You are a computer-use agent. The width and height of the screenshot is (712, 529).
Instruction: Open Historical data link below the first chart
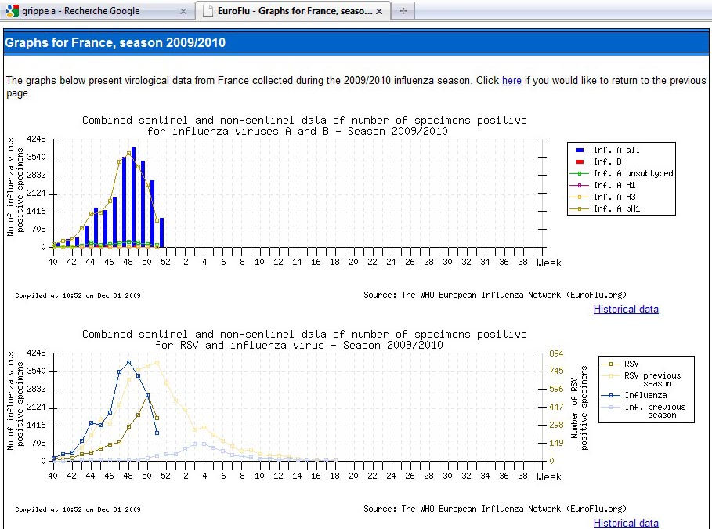pos(626,309)
